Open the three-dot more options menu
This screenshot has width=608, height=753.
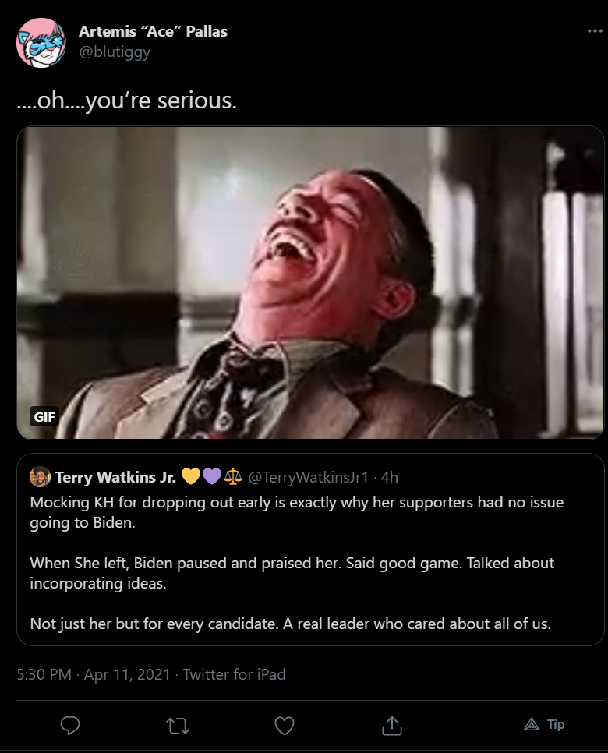(595, 30)
